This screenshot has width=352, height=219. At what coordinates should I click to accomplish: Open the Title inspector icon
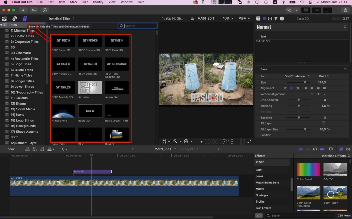264,19
